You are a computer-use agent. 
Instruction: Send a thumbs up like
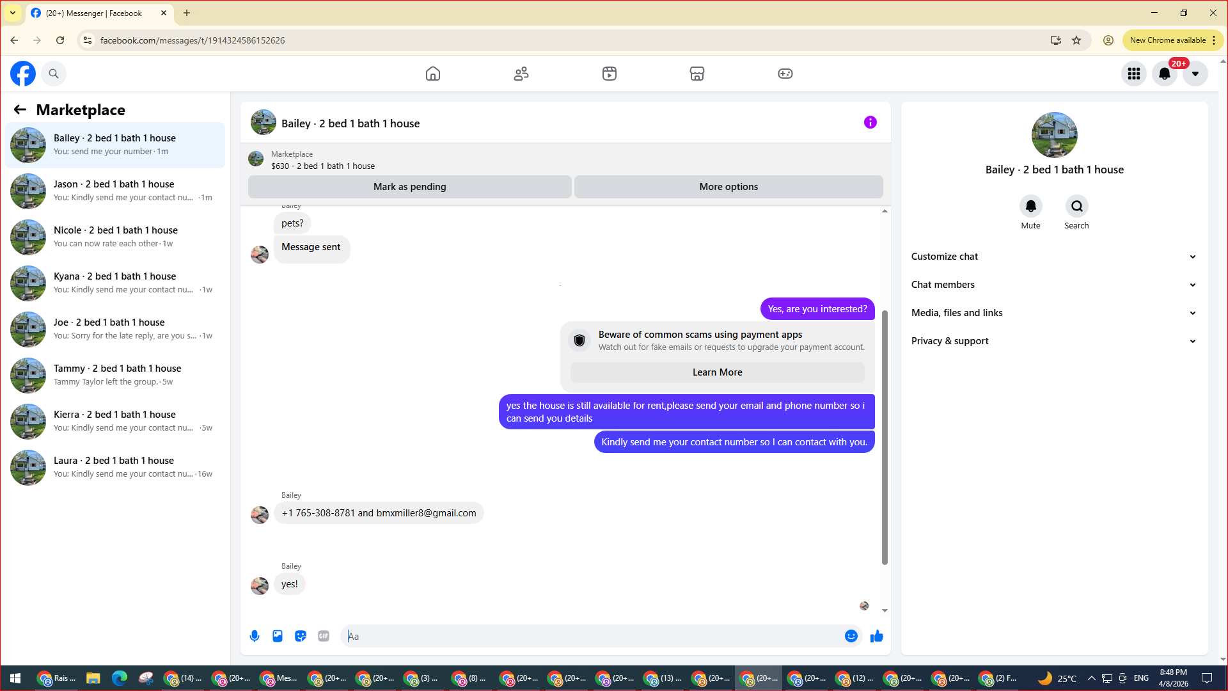(877, 636)
